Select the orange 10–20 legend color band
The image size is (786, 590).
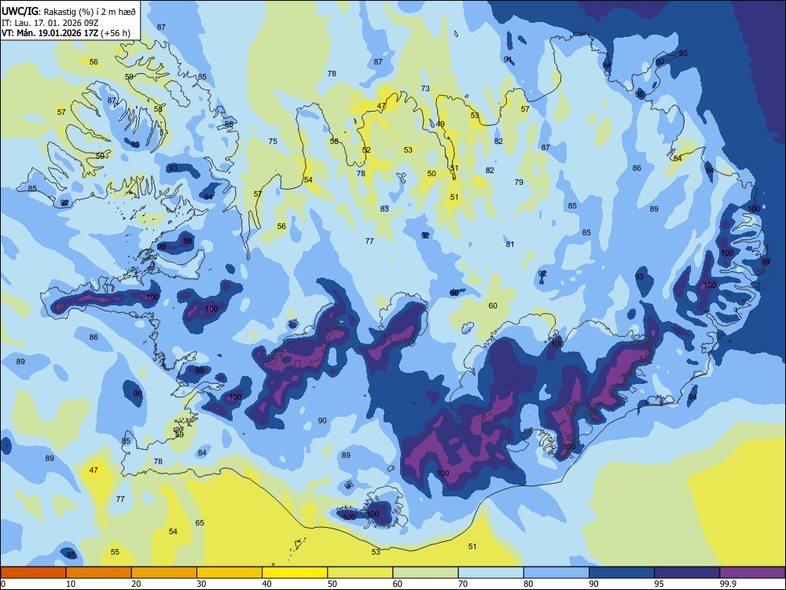point(99,573)
